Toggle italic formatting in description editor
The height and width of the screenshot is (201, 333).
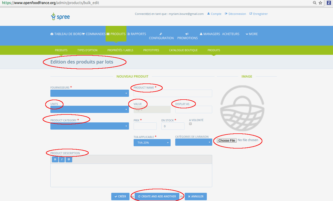pos(62,159)
